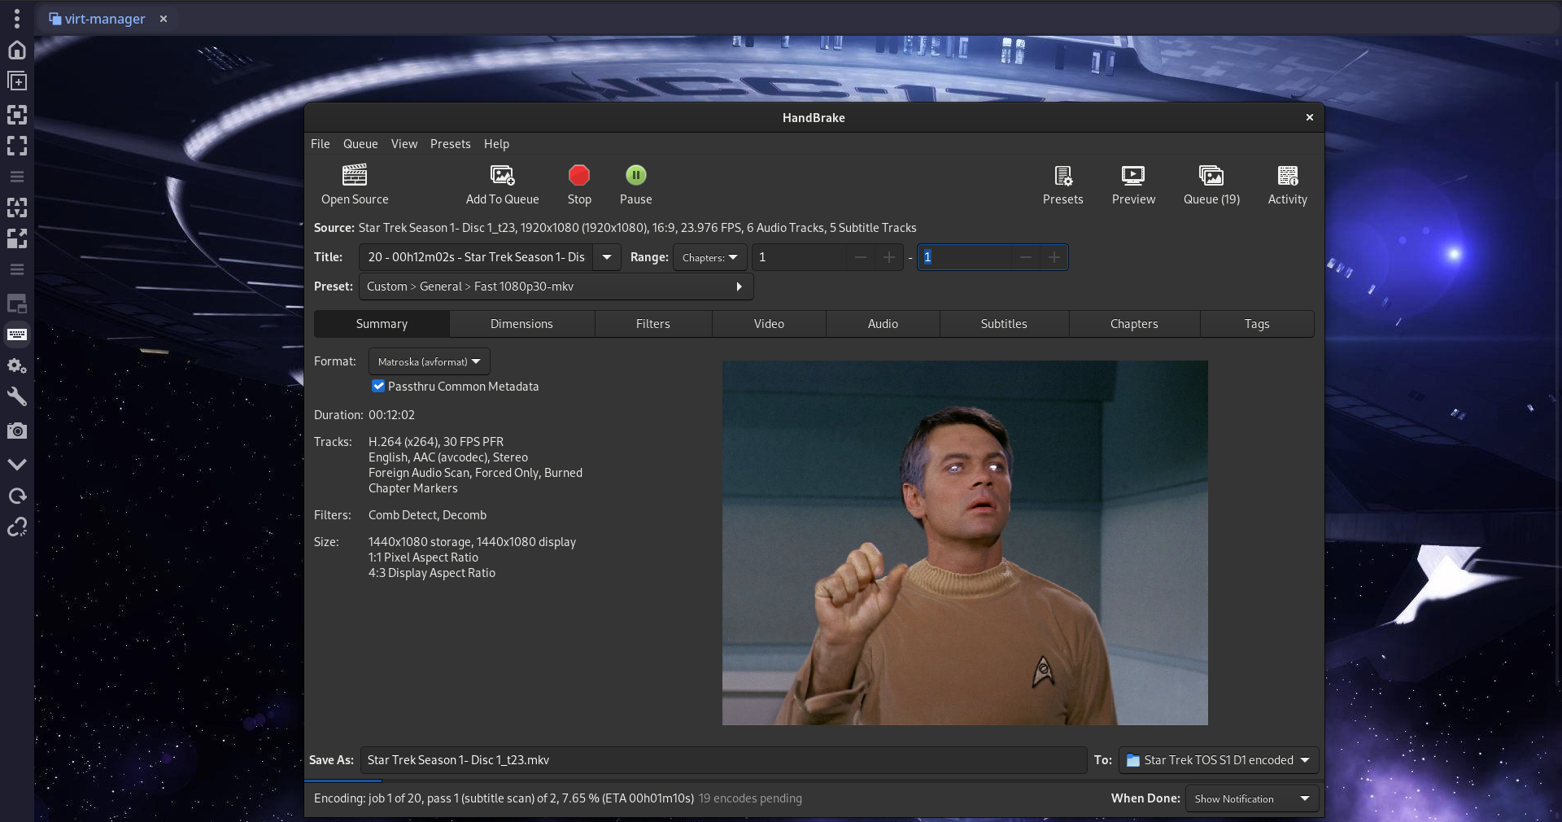This screenshot has height=822, width=1562.
Task: Show the Queue (19) list
Action: tap(1211, 176)
